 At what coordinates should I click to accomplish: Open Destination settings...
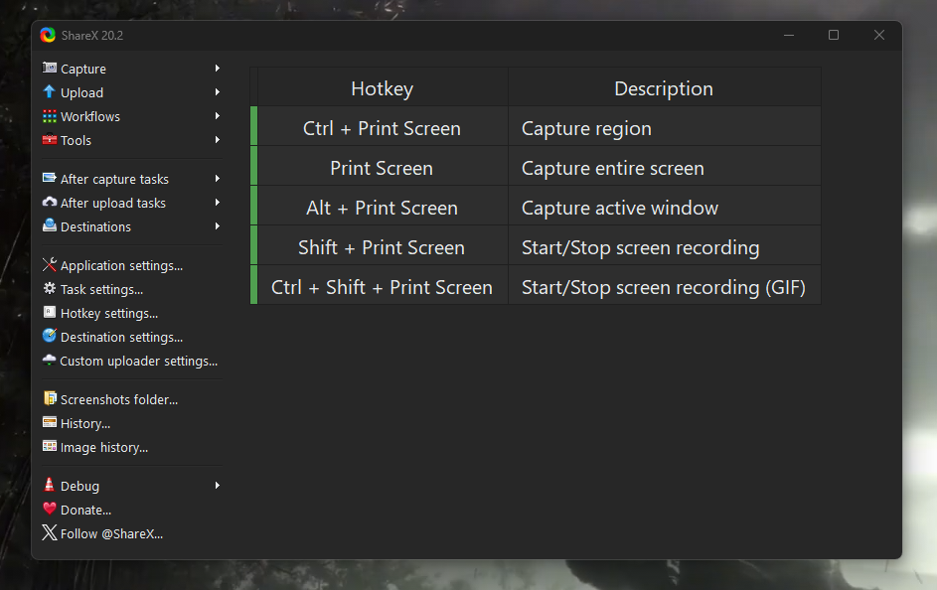(131, 337)
